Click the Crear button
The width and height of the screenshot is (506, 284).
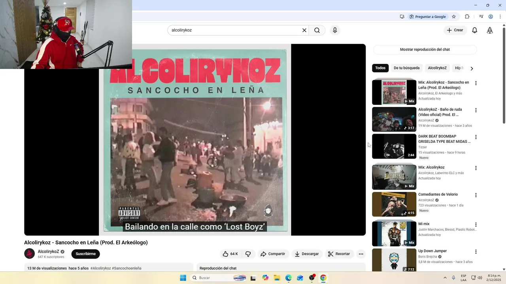coord(455,30)
